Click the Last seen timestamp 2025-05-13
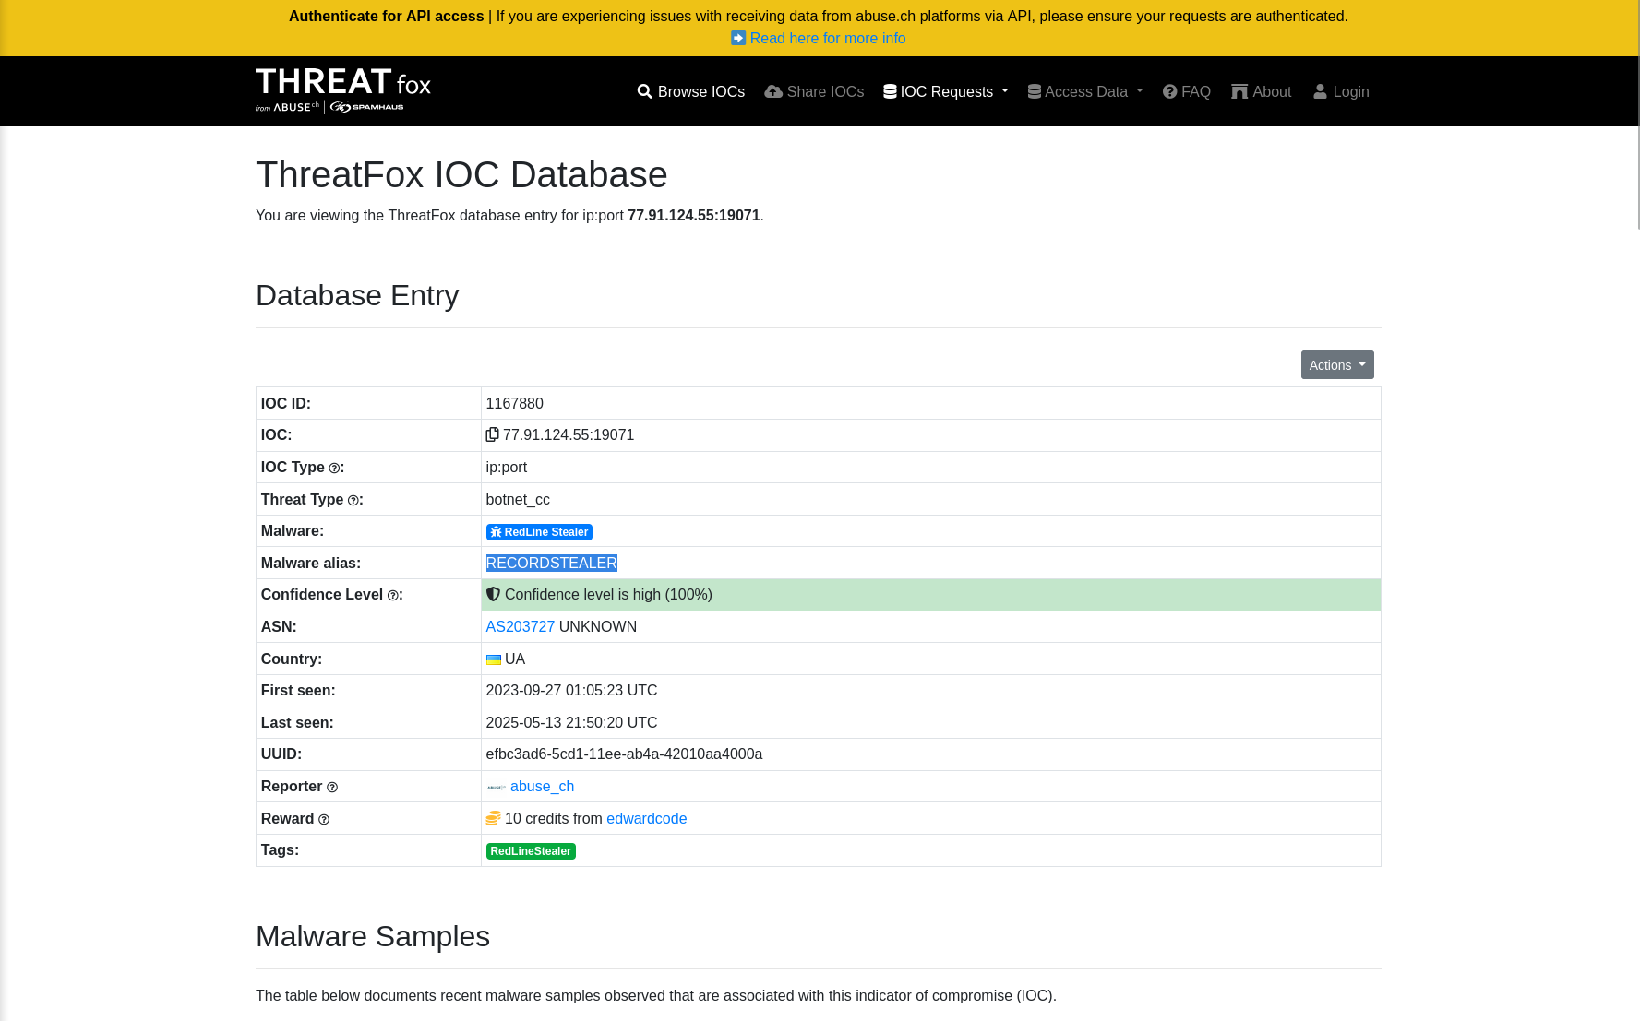Viewport: 1640px width, 1021px height. [x=572, y=722]
